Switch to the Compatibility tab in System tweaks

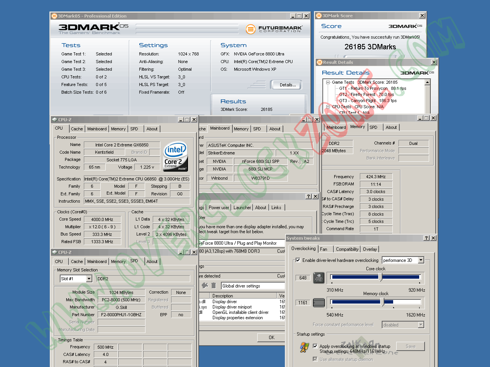pos(347,249)
